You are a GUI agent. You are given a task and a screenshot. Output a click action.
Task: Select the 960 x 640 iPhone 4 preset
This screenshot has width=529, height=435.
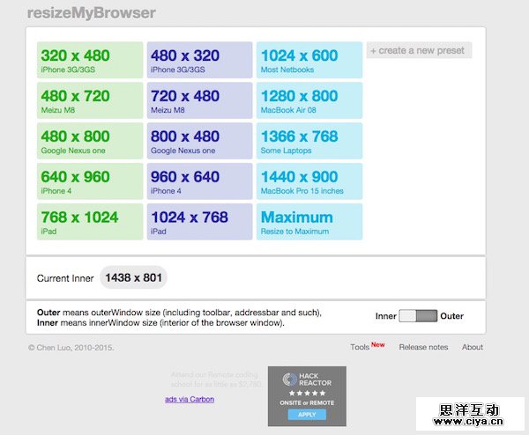click(199, 181)
